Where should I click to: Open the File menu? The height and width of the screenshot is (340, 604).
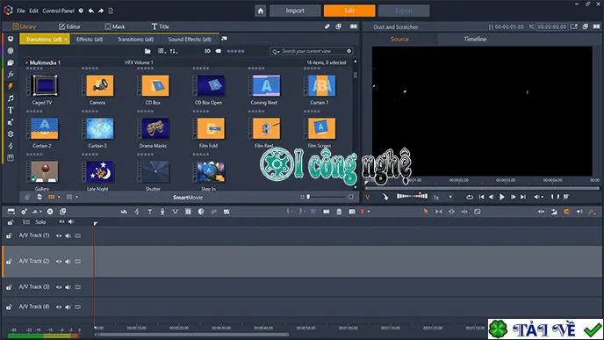point(21,11)
